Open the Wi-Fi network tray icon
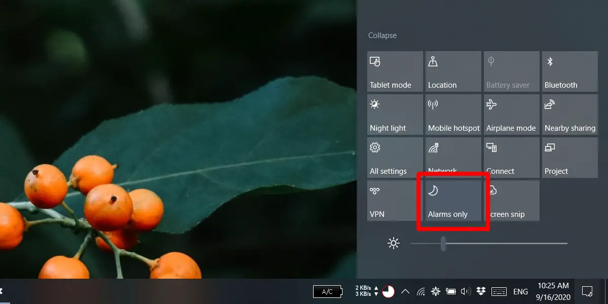The width and height of the screenshot is (608, 304). (421, 291)
